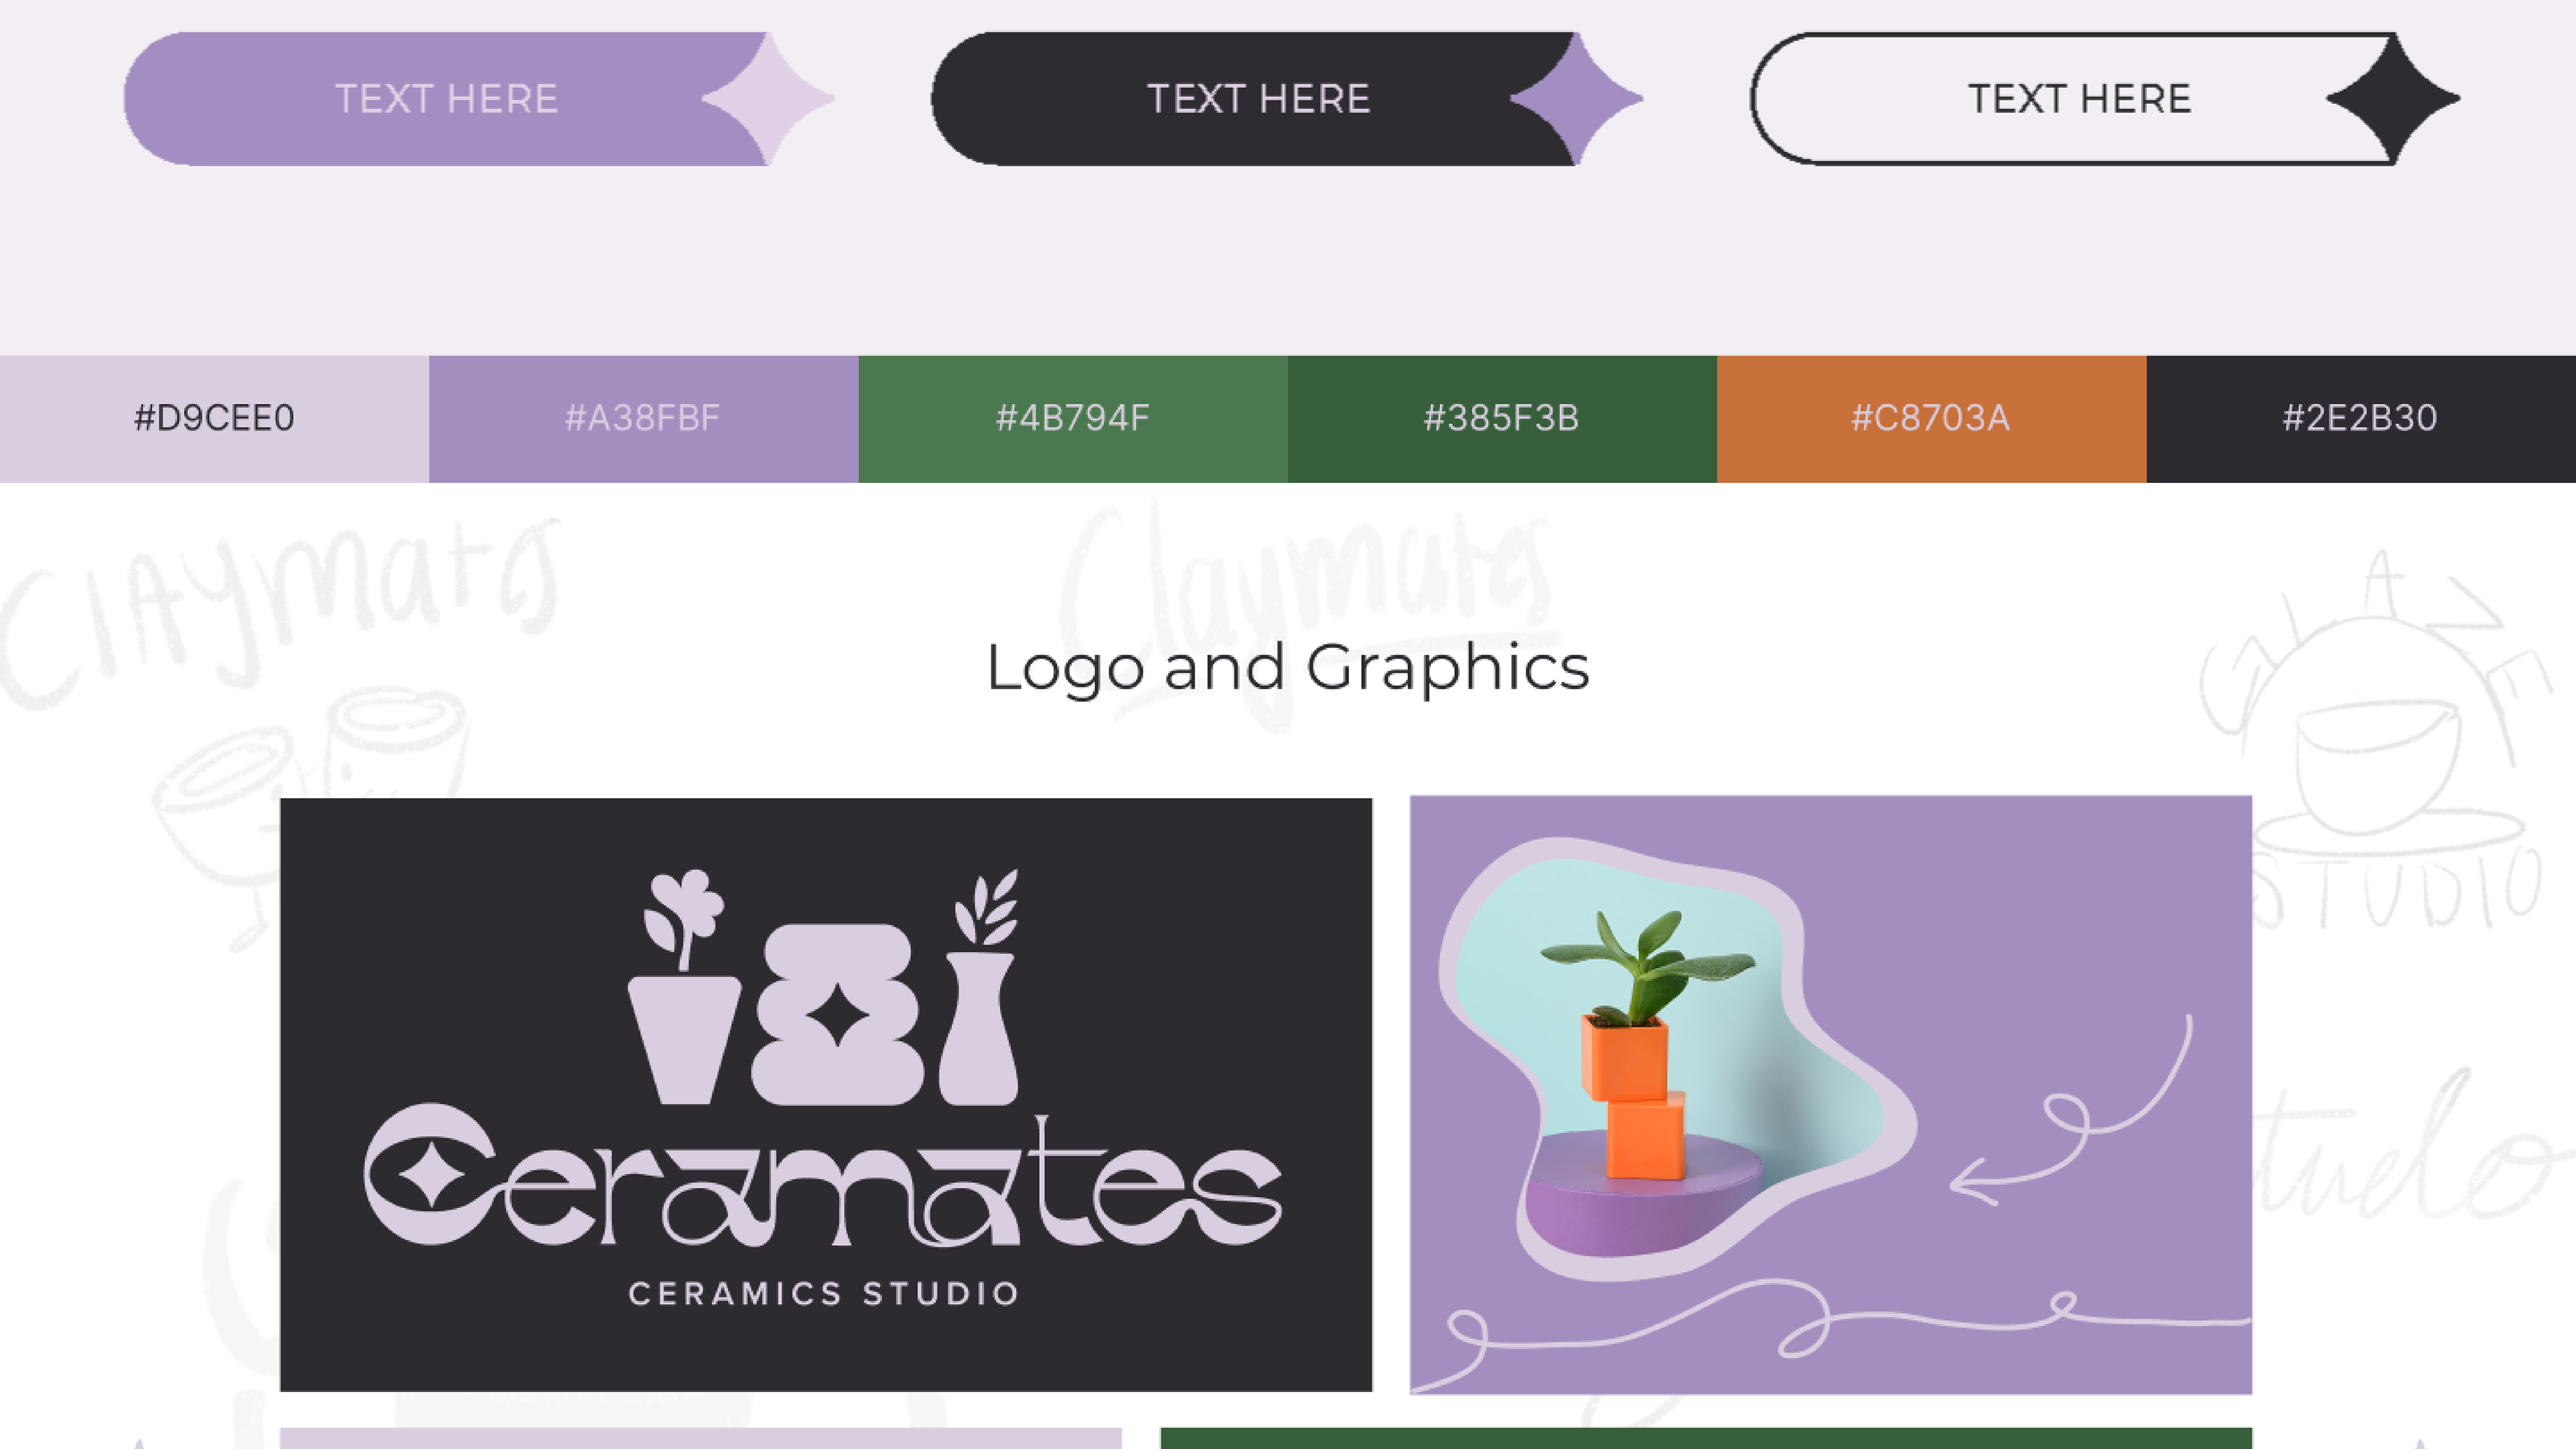Image resolution: width=2576 pixels, height=1449 pixels.
Task: Click the purple star on dark button
Action: [x=1576, y=99]
